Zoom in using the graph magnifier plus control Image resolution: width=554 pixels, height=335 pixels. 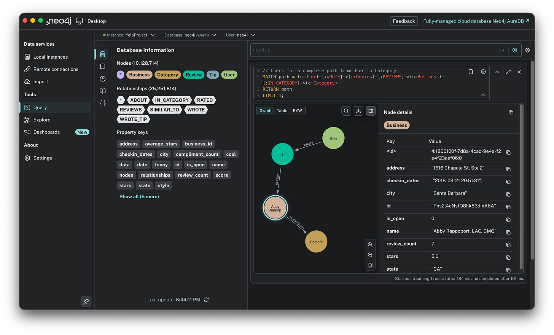[x=370, y=244]
